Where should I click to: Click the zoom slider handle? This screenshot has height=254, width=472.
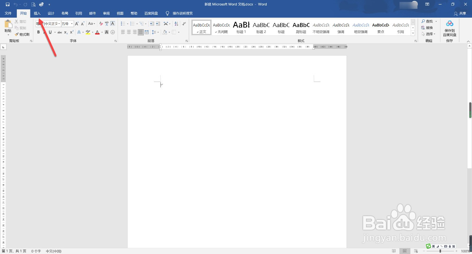(x=440, y=251)
